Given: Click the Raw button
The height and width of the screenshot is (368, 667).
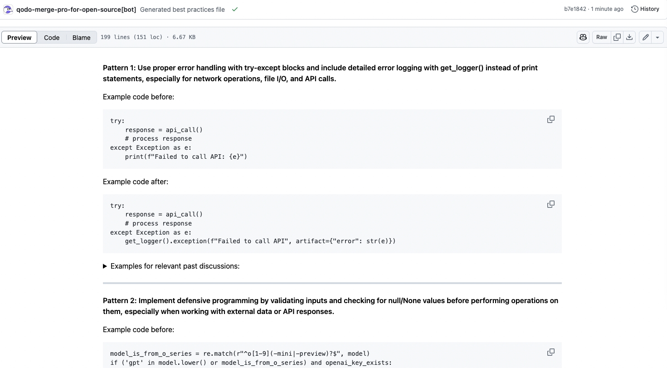Looking at the screenshot, I should (602, 37).
